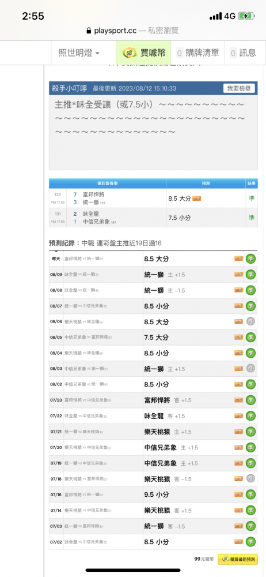Tap the 7.5 小分 prediction for game 131

pyautogui.click(x=180, y=218)
